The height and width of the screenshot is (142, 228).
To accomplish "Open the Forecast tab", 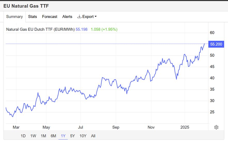I will (50, 17).
